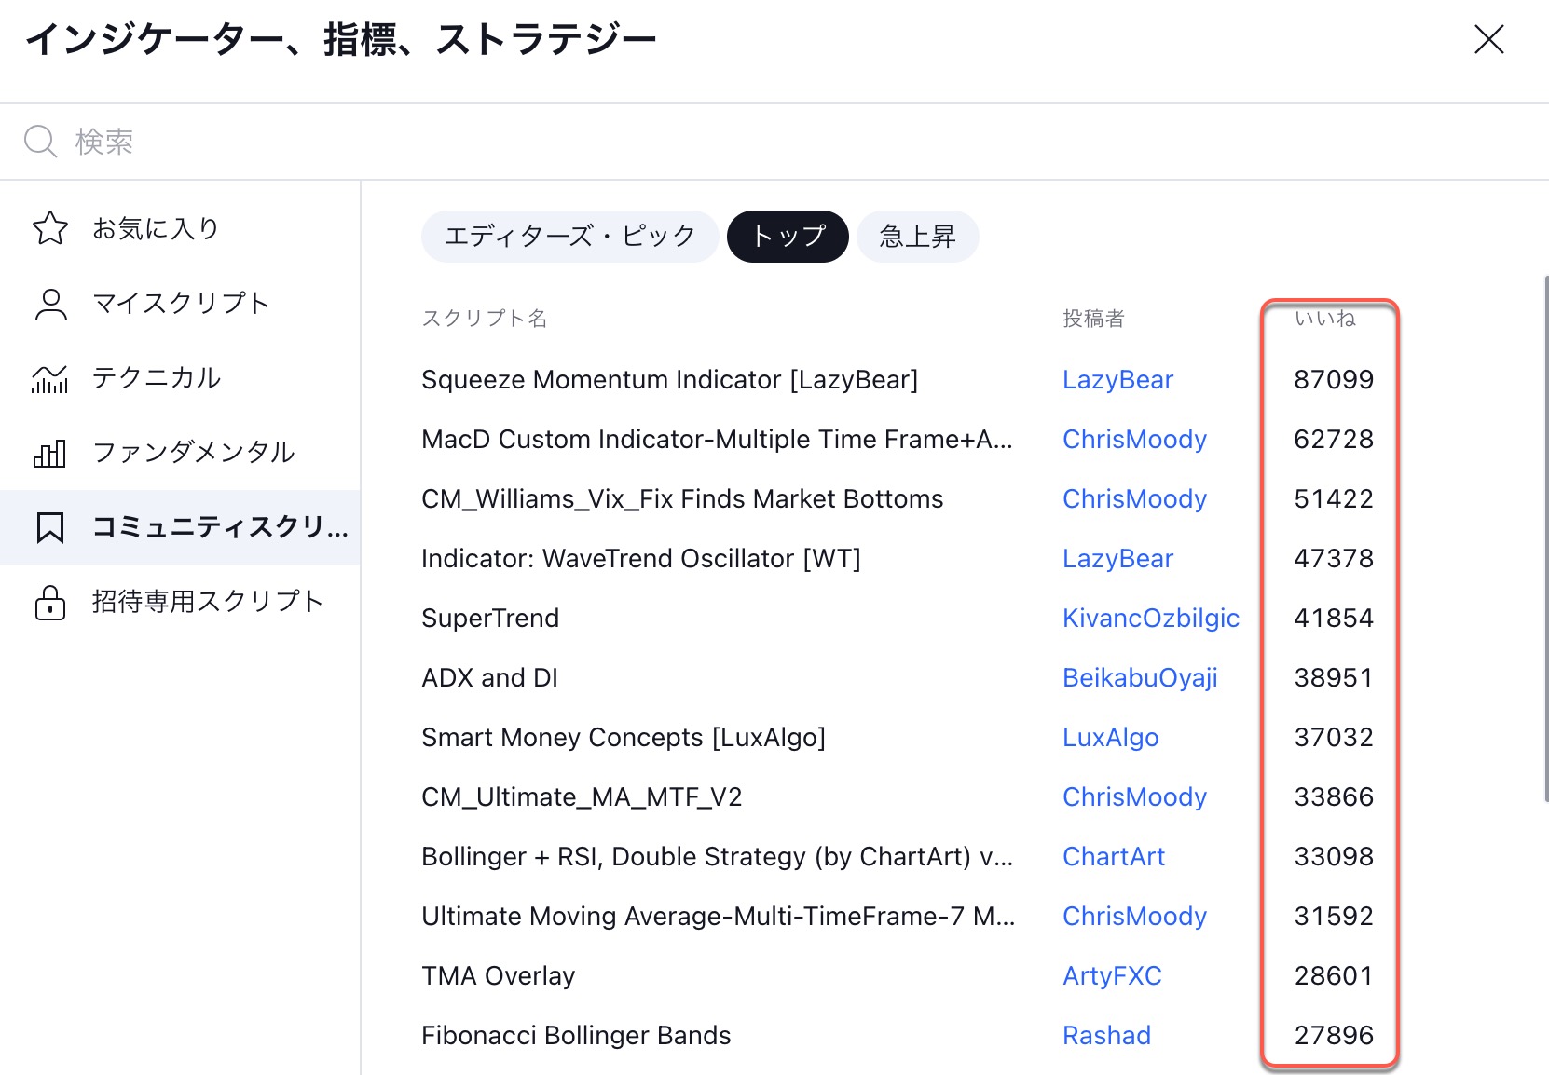Add Ultimate Moving Average-Multi-TimeFrame-7 script
Image resolution: width=1549 pixels, height=1075 pixels.
click(718, 917)
